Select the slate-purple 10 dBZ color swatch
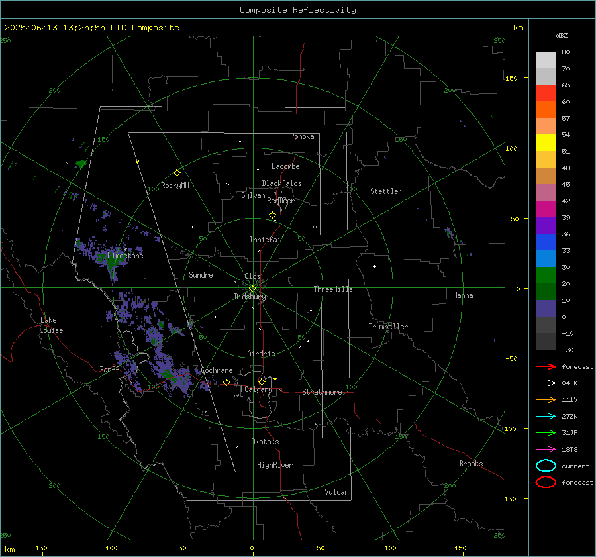596x557 pixels. 546,308
